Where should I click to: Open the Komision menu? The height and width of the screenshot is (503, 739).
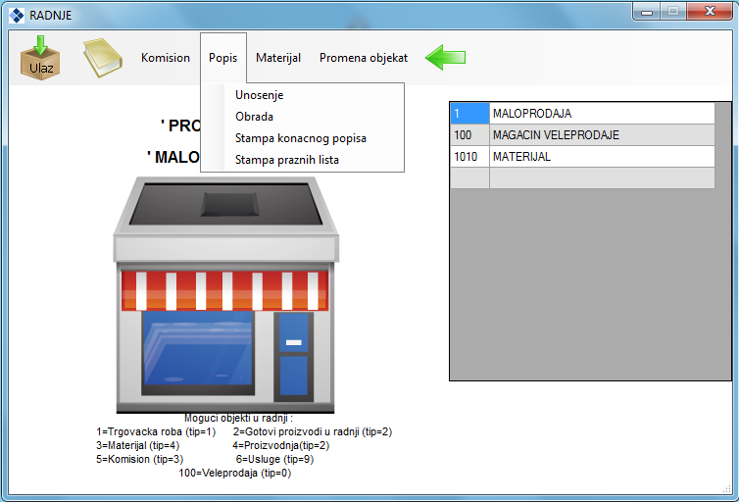point(166,58)
